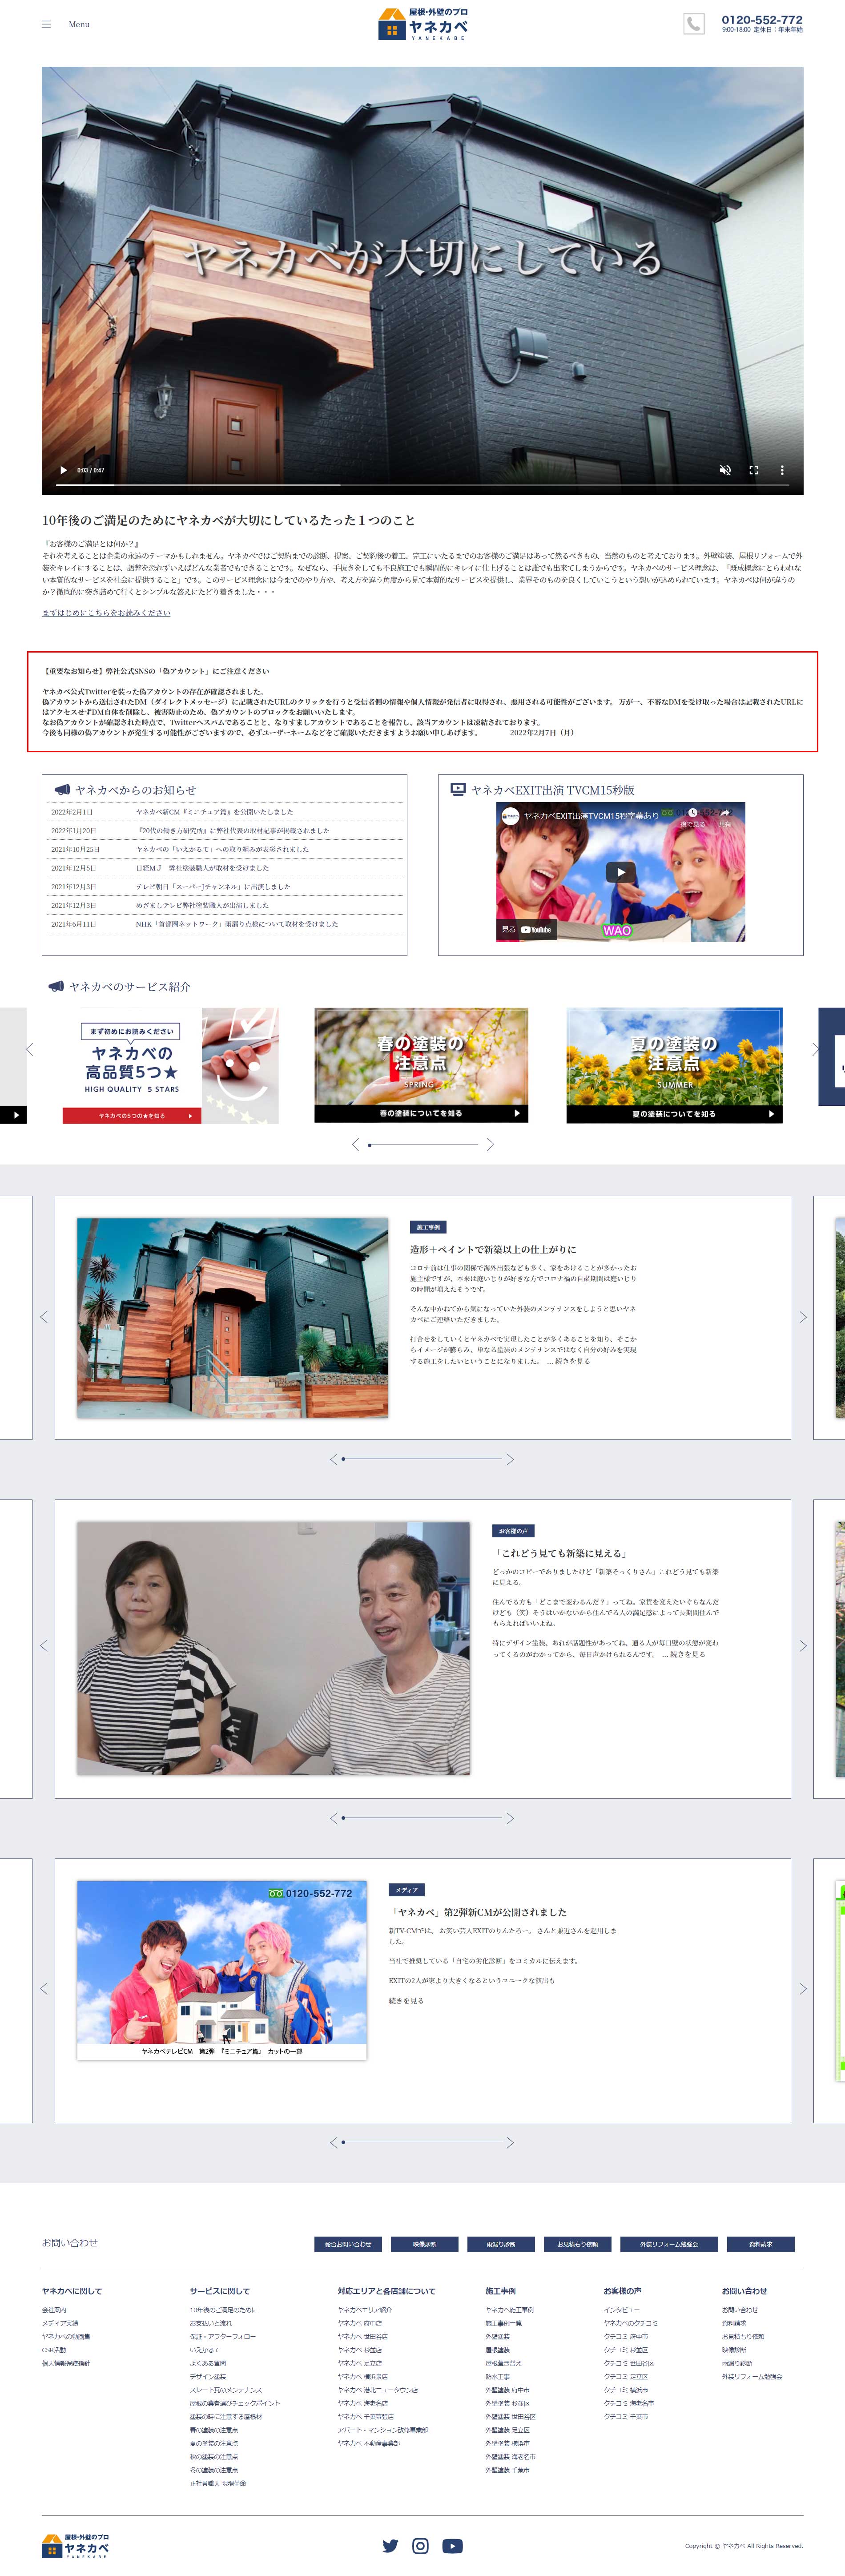
Task: Click the next chevron under the service carousel
Action: [x=490, y=1144]
